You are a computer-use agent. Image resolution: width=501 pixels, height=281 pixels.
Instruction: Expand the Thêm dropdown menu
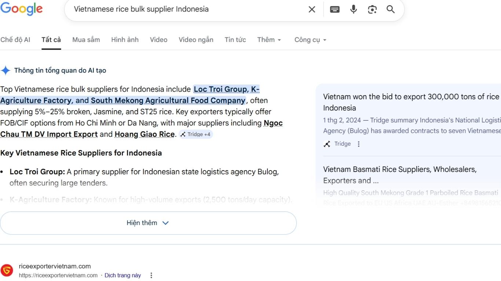coord(269,40)
